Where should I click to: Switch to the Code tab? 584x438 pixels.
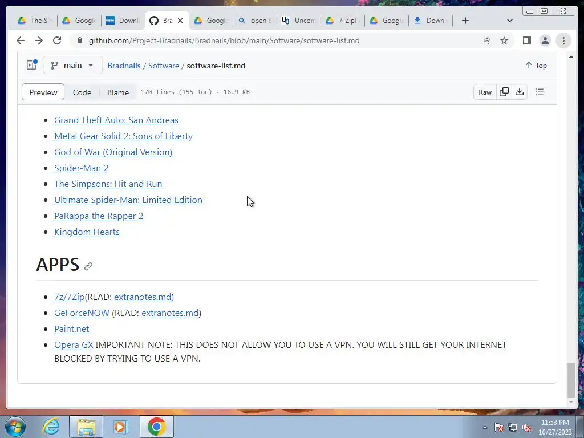[82, 92]
